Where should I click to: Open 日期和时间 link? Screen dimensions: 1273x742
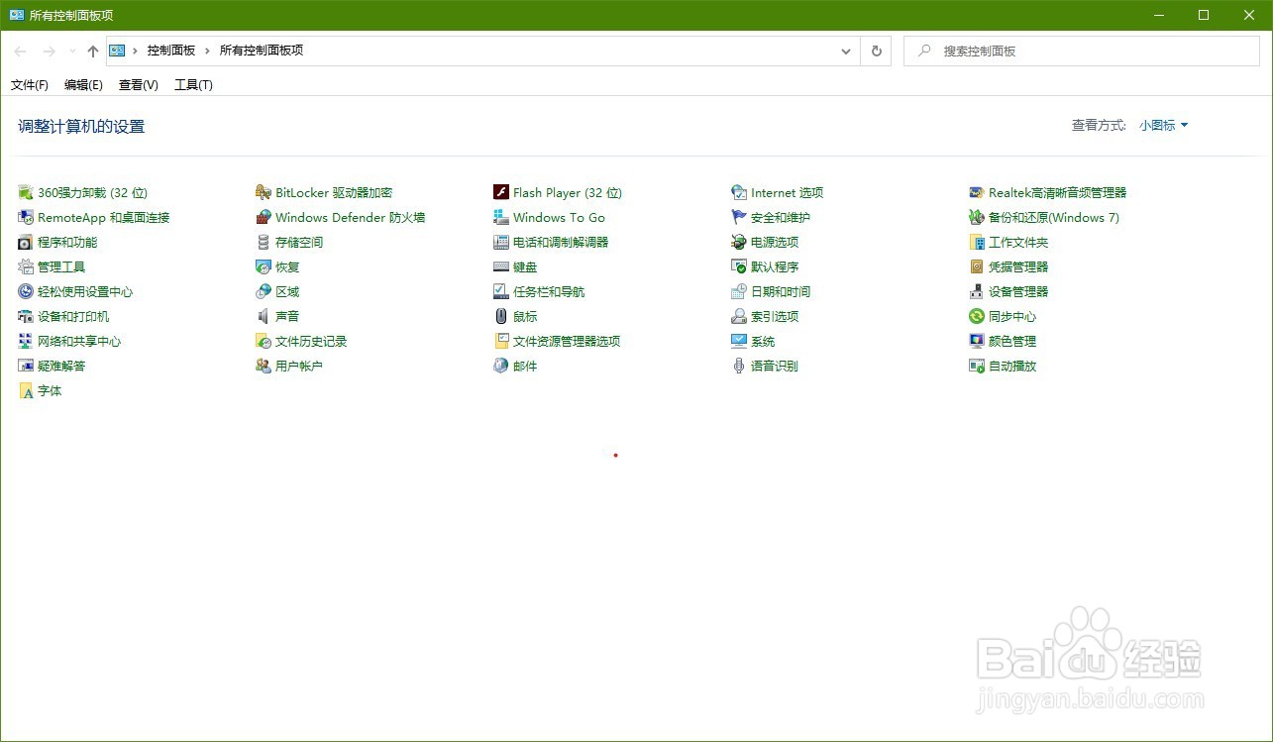coord(781,291)
